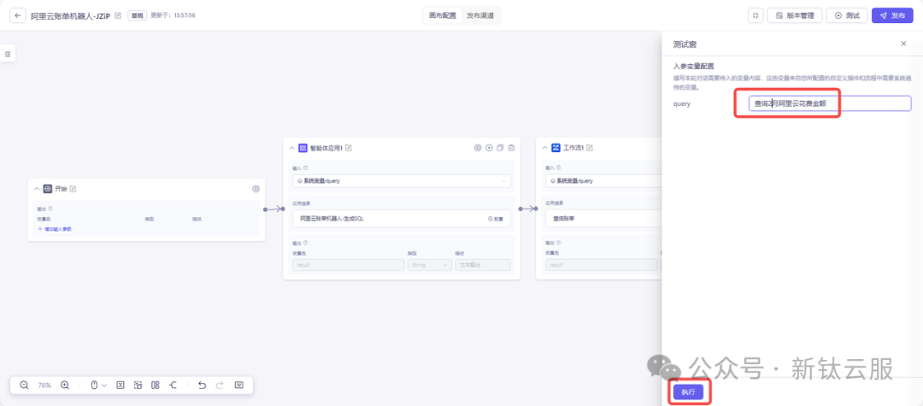Undo the last canvas action
Screen dimensions: 923x406
pyautogui.click(x=202, y=385)
